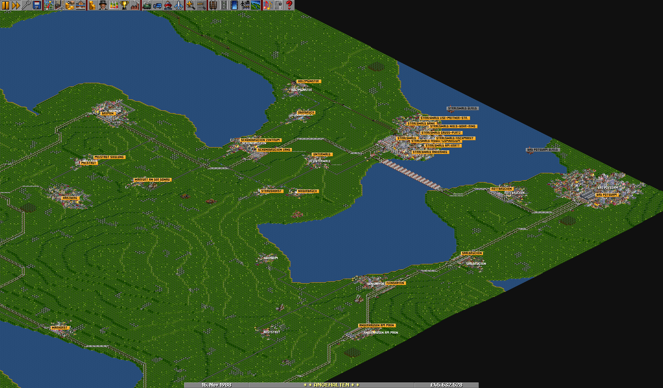
Task: Click the bank balance in the status bar
Action: (446, 385)
